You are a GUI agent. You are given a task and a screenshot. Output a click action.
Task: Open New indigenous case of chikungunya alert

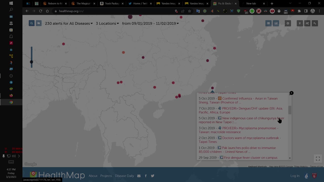pos(241,120)
